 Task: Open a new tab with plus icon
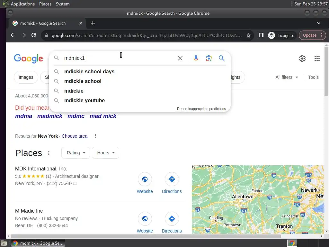(93, 23)
